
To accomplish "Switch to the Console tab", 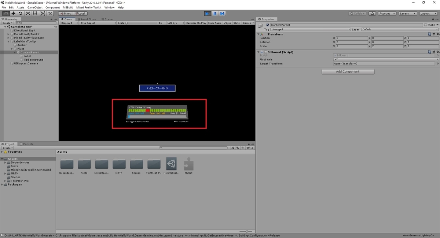I will pos(26,144).
